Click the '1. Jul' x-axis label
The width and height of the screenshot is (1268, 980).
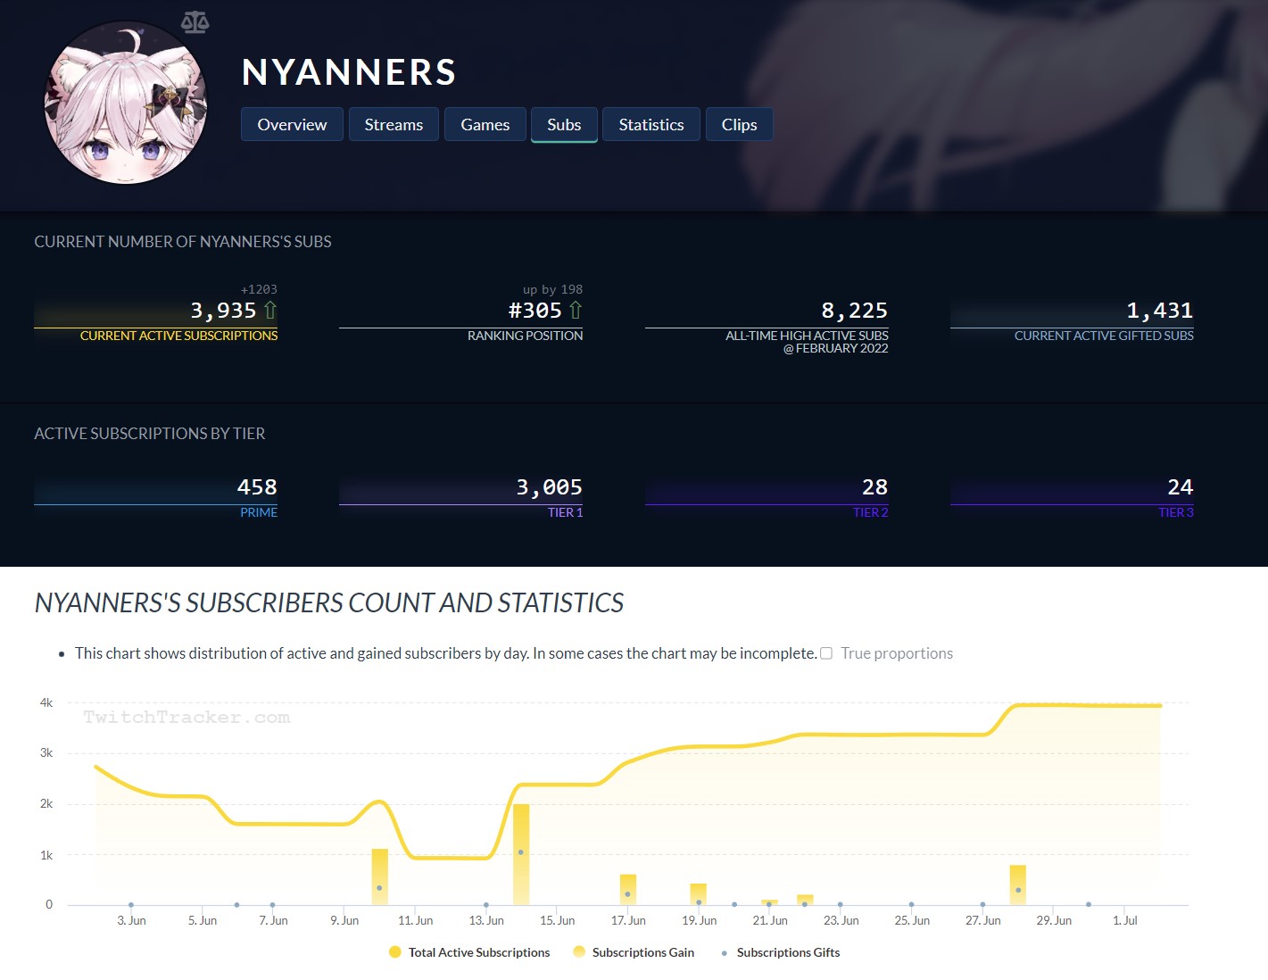pyautogui.click(x=1125, y=920)
